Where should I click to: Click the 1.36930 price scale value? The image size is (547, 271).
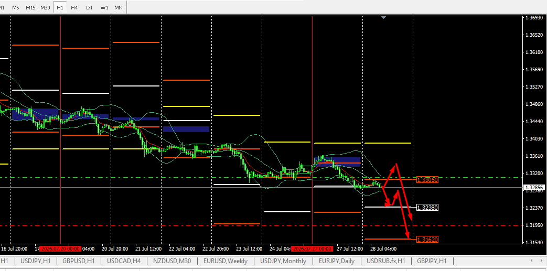coord(534,17)
